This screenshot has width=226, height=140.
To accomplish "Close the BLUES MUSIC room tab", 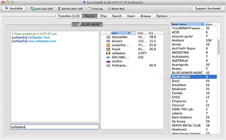I will (x=75, y=24).
